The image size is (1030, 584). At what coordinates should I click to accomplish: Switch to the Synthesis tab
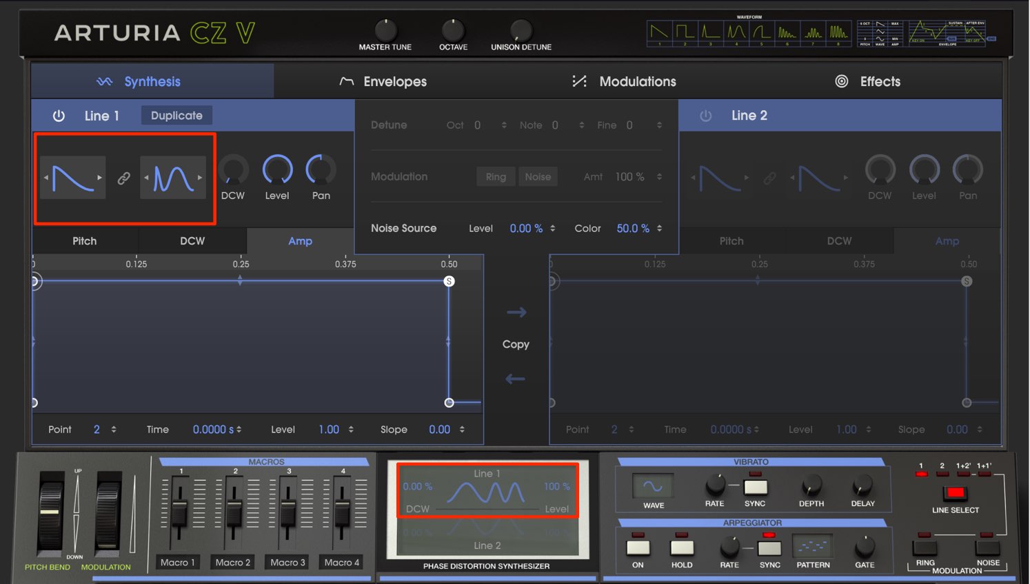click(x=152, y=81)
